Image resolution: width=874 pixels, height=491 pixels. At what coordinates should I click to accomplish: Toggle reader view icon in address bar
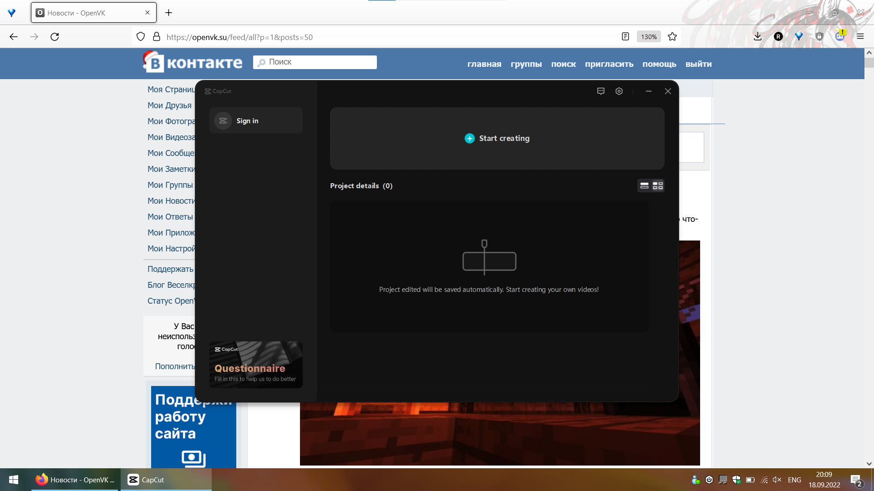(625, 37)
